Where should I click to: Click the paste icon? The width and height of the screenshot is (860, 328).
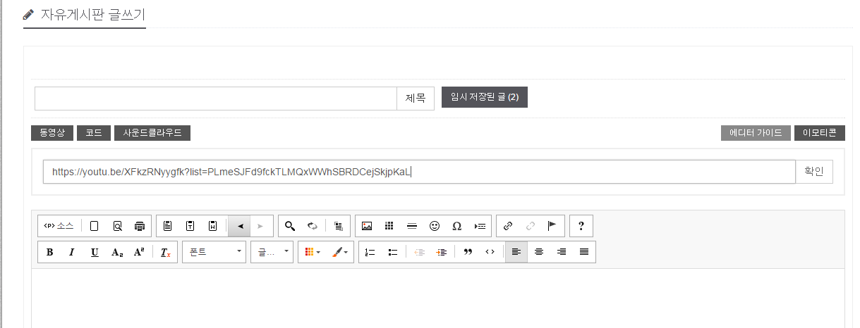(168, 226)
